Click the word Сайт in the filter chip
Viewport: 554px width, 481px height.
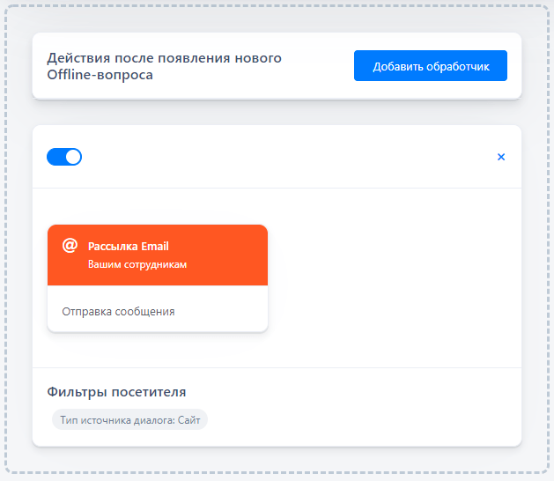(x=189, y=420)
